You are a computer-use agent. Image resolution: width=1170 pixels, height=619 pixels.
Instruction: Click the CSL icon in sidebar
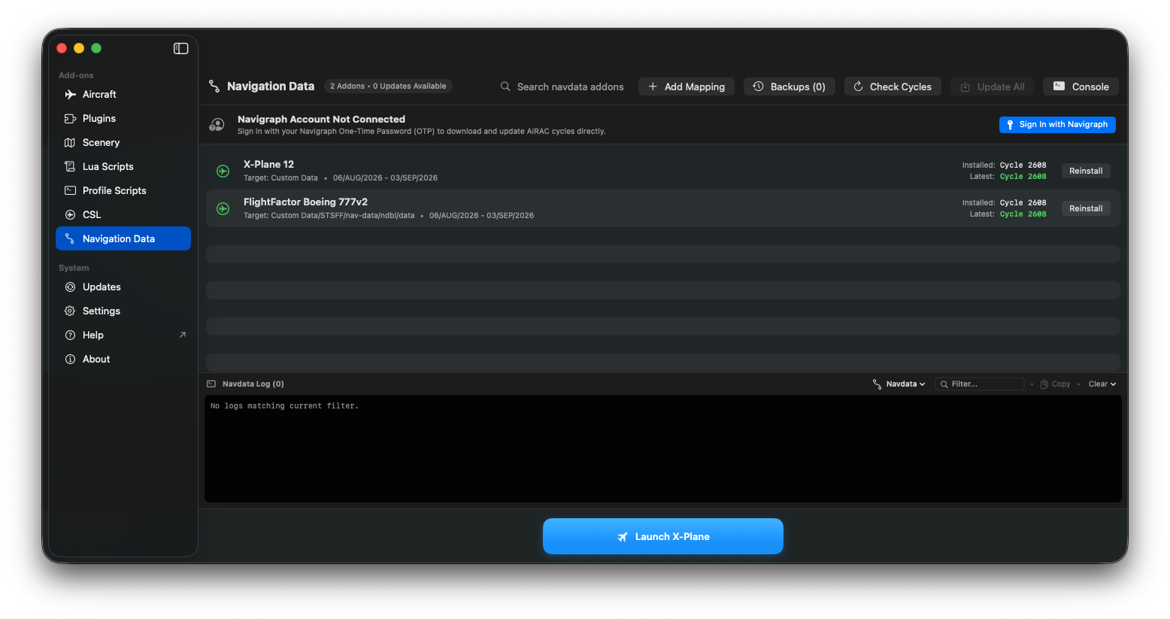[x=70, y=214]
